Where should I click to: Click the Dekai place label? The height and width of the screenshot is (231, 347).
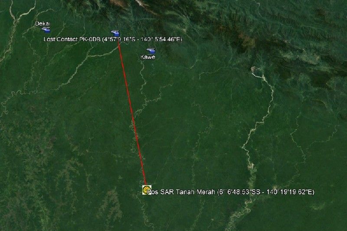(x=43, y=24)
